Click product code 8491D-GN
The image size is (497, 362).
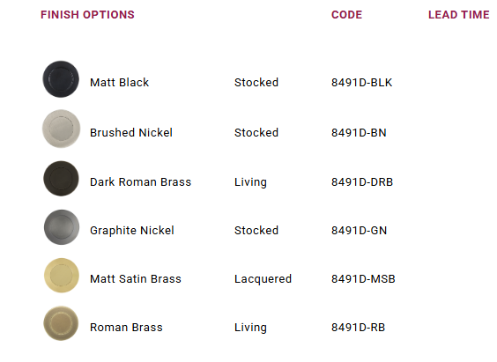(x=360, y=231)
